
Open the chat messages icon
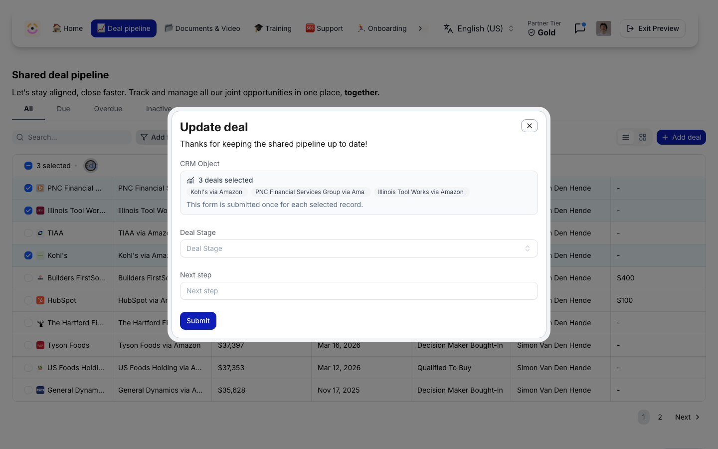[579, 28]
